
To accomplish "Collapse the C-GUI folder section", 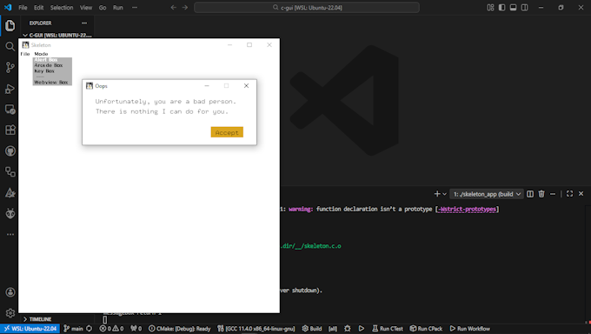I will click(56, 35).
